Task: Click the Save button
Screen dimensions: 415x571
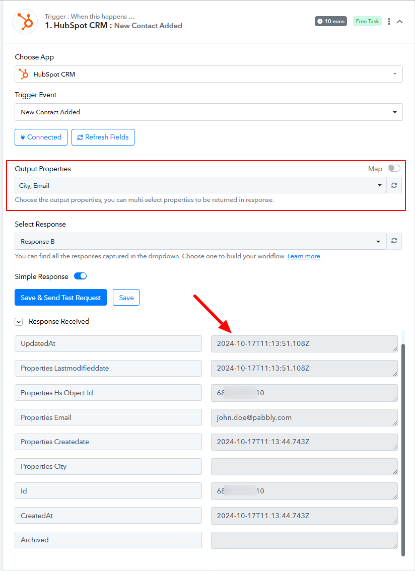Action: (126, 298)
